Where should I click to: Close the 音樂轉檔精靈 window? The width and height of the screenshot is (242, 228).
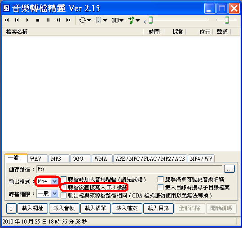pos(234,8)
